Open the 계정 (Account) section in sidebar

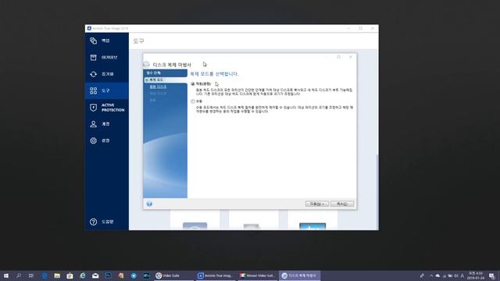[x=106, y=124]
